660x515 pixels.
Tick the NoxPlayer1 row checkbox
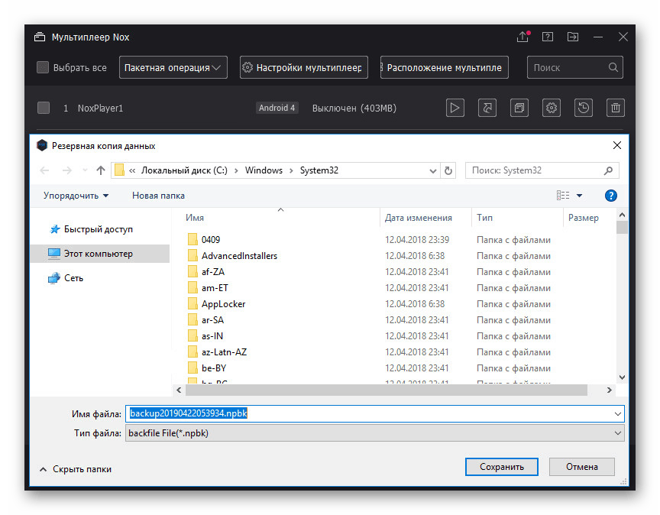click(44, 108)
